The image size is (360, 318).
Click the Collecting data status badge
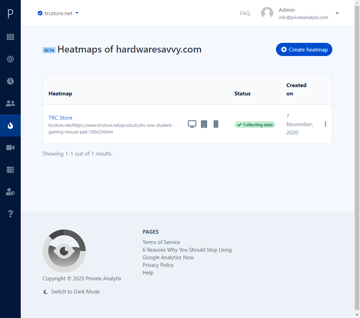coord(255,124)
